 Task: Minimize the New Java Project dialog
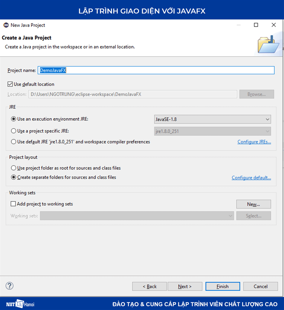point(239,25)
